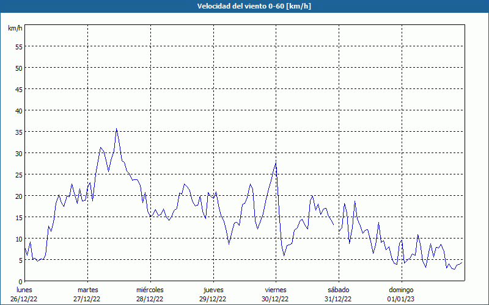Click the 10 tick label on the y-axis
The height and width of the screenshot is (305, 489).
(19, 239)
